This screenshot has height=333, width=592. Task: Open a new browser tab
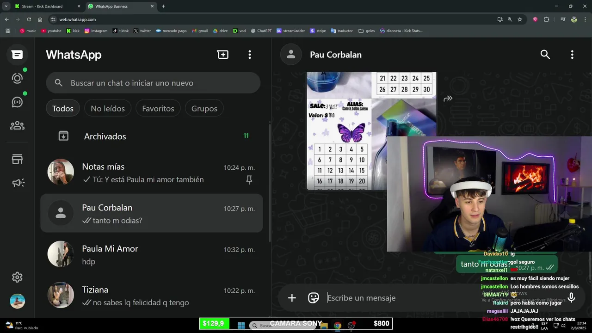tap(163, 6)
